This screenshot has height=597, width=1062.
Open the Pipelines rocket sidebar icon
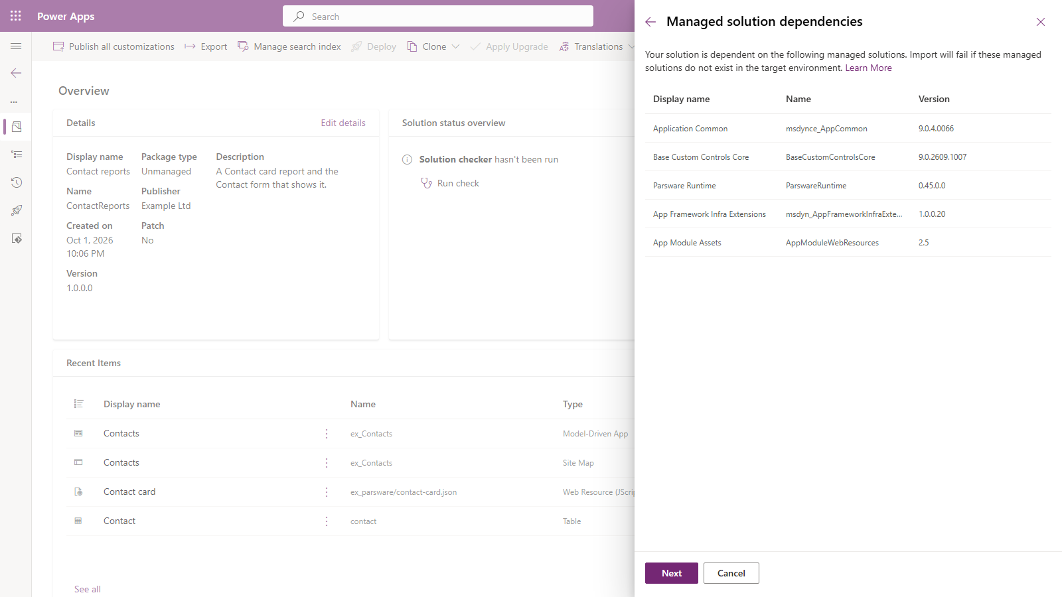[x=17, y=210]
